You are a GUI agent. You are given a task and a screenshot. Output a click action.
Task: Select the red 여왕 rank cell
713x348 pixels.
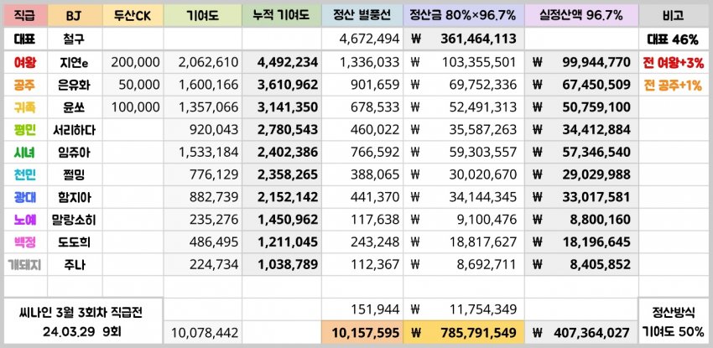(24, 62)
